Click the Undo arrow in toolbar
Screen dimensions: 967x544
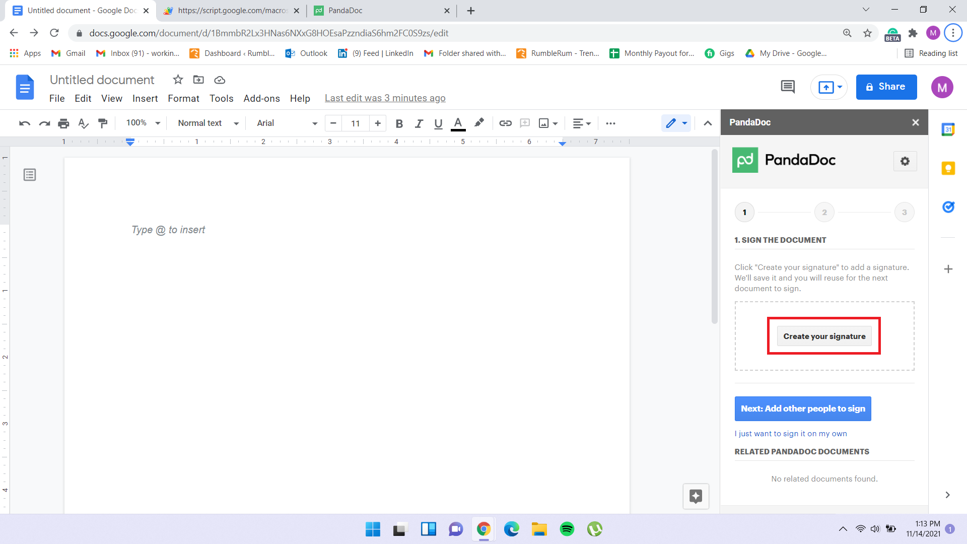pos(25,123)
